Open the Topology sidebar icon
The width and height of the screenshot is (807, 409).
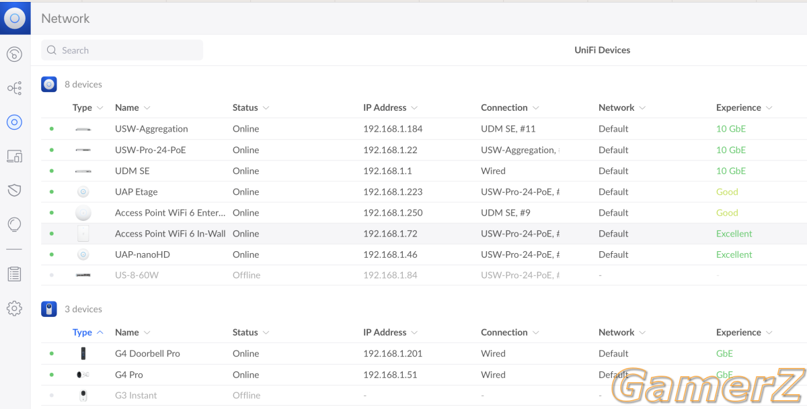[14, 88]
